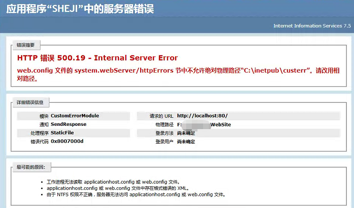This screenshot has width=354, height=208.
Task: Click the first bullet about 工作进程无法读取 config
Action: click(x=112, y=181)
